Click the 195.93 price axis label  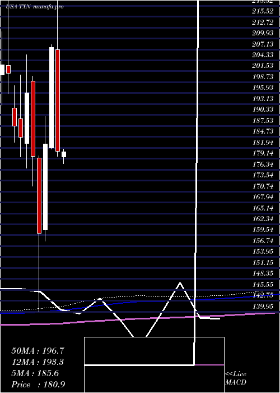(263, 88)
